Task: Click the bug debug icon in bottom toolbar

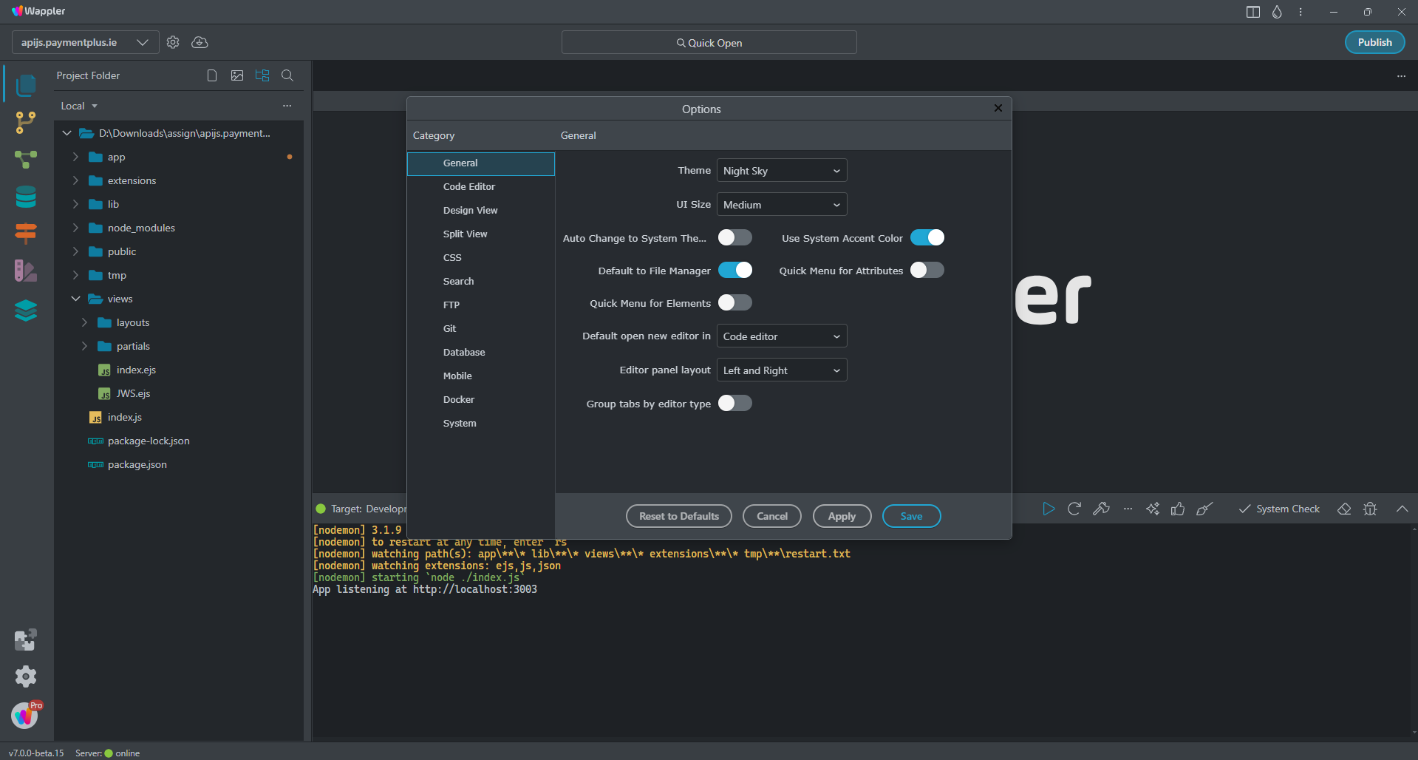Action: click(1370, 509)
